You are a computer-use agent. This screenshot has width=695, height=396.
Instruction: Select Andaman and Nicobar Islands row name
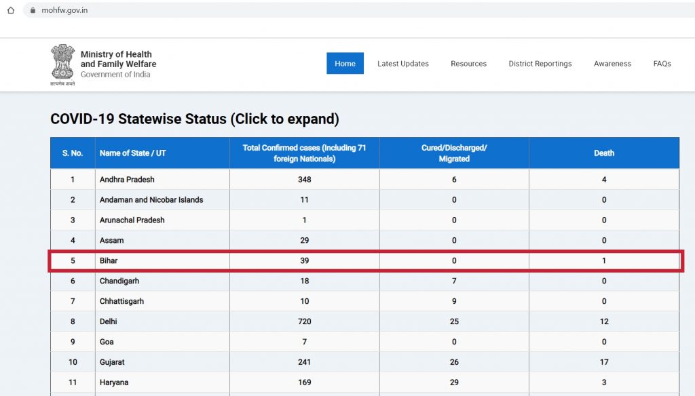pyautogui.click(x=151, y=200)
